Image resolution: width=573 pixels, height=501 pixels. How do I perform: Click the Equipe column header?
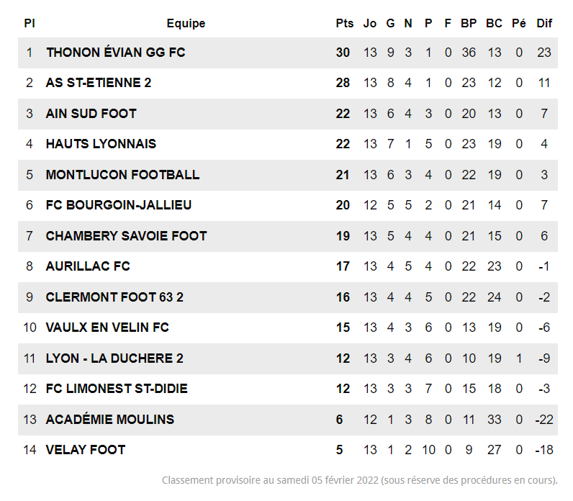[186, 23]
